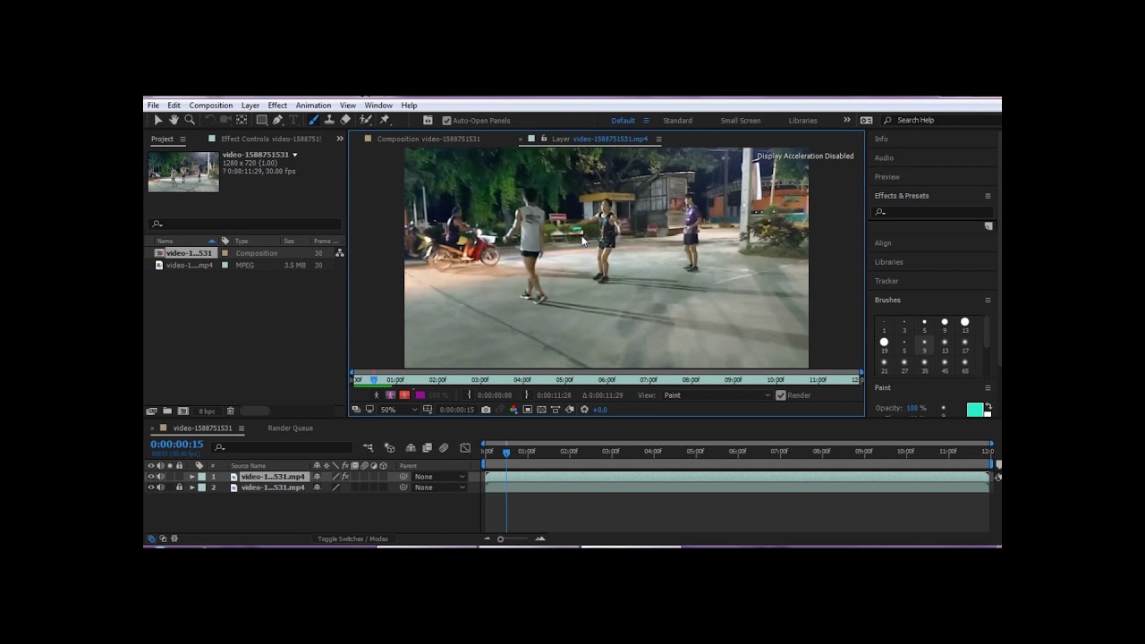Click the teal foreground color swatch
Screen dimensions: 1145x644
pyautogui.click(x=974, y=410)
